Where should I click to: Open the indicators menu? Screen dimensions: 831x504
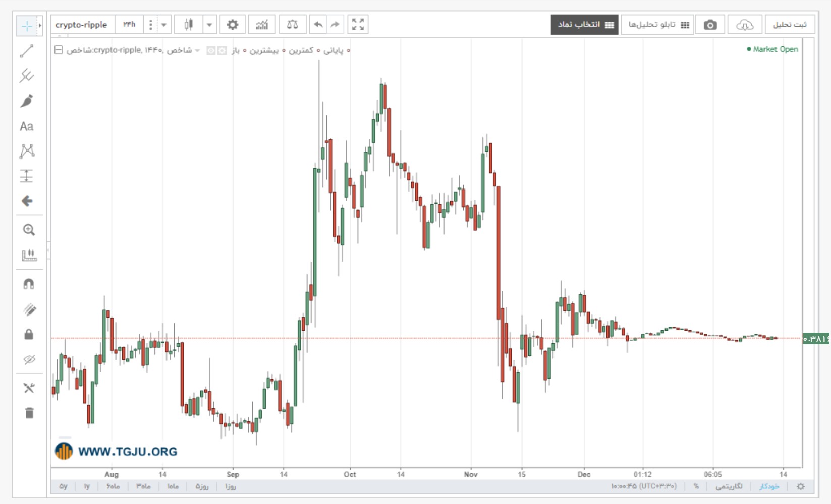[262, 25]
